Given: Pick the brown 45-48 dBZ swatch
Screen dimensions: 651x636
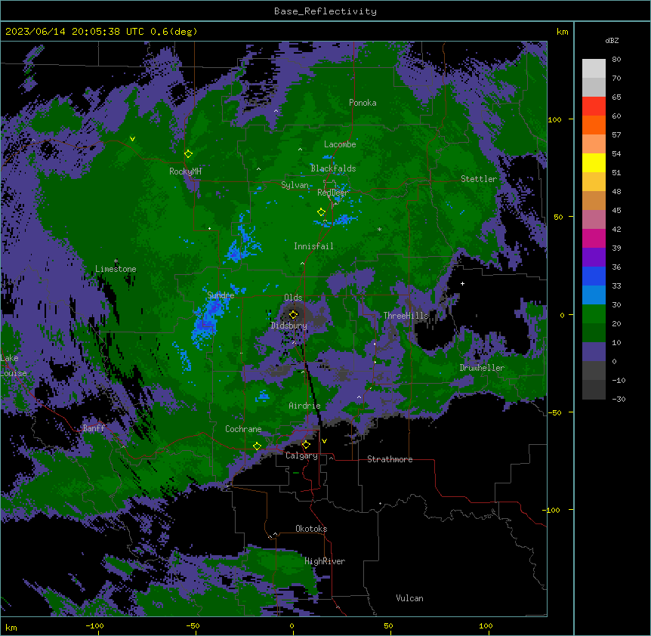Looking at the screenshot, I should (594, 200).
